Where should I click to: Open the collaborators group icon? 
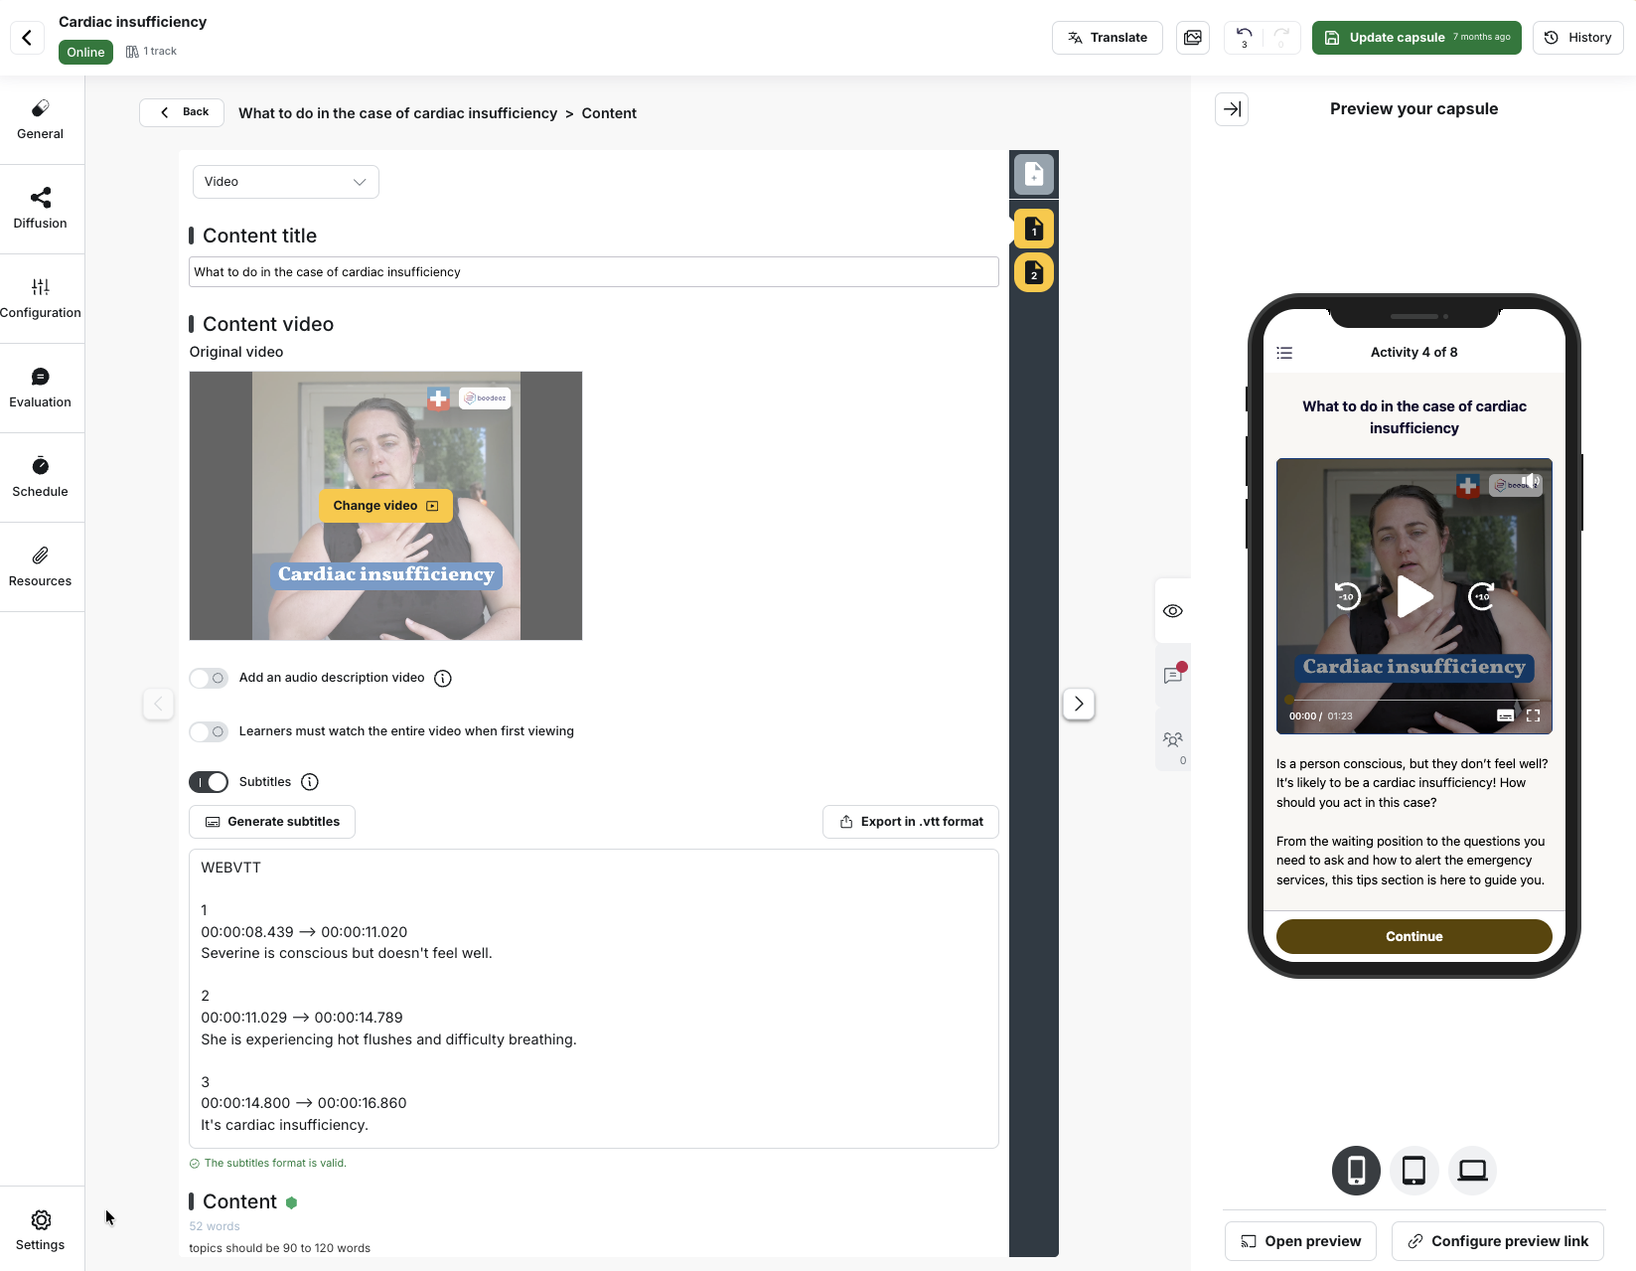[1173, 739]
